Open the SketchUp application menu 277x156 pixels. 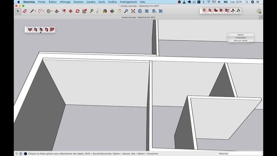click(x=29, y=2)
